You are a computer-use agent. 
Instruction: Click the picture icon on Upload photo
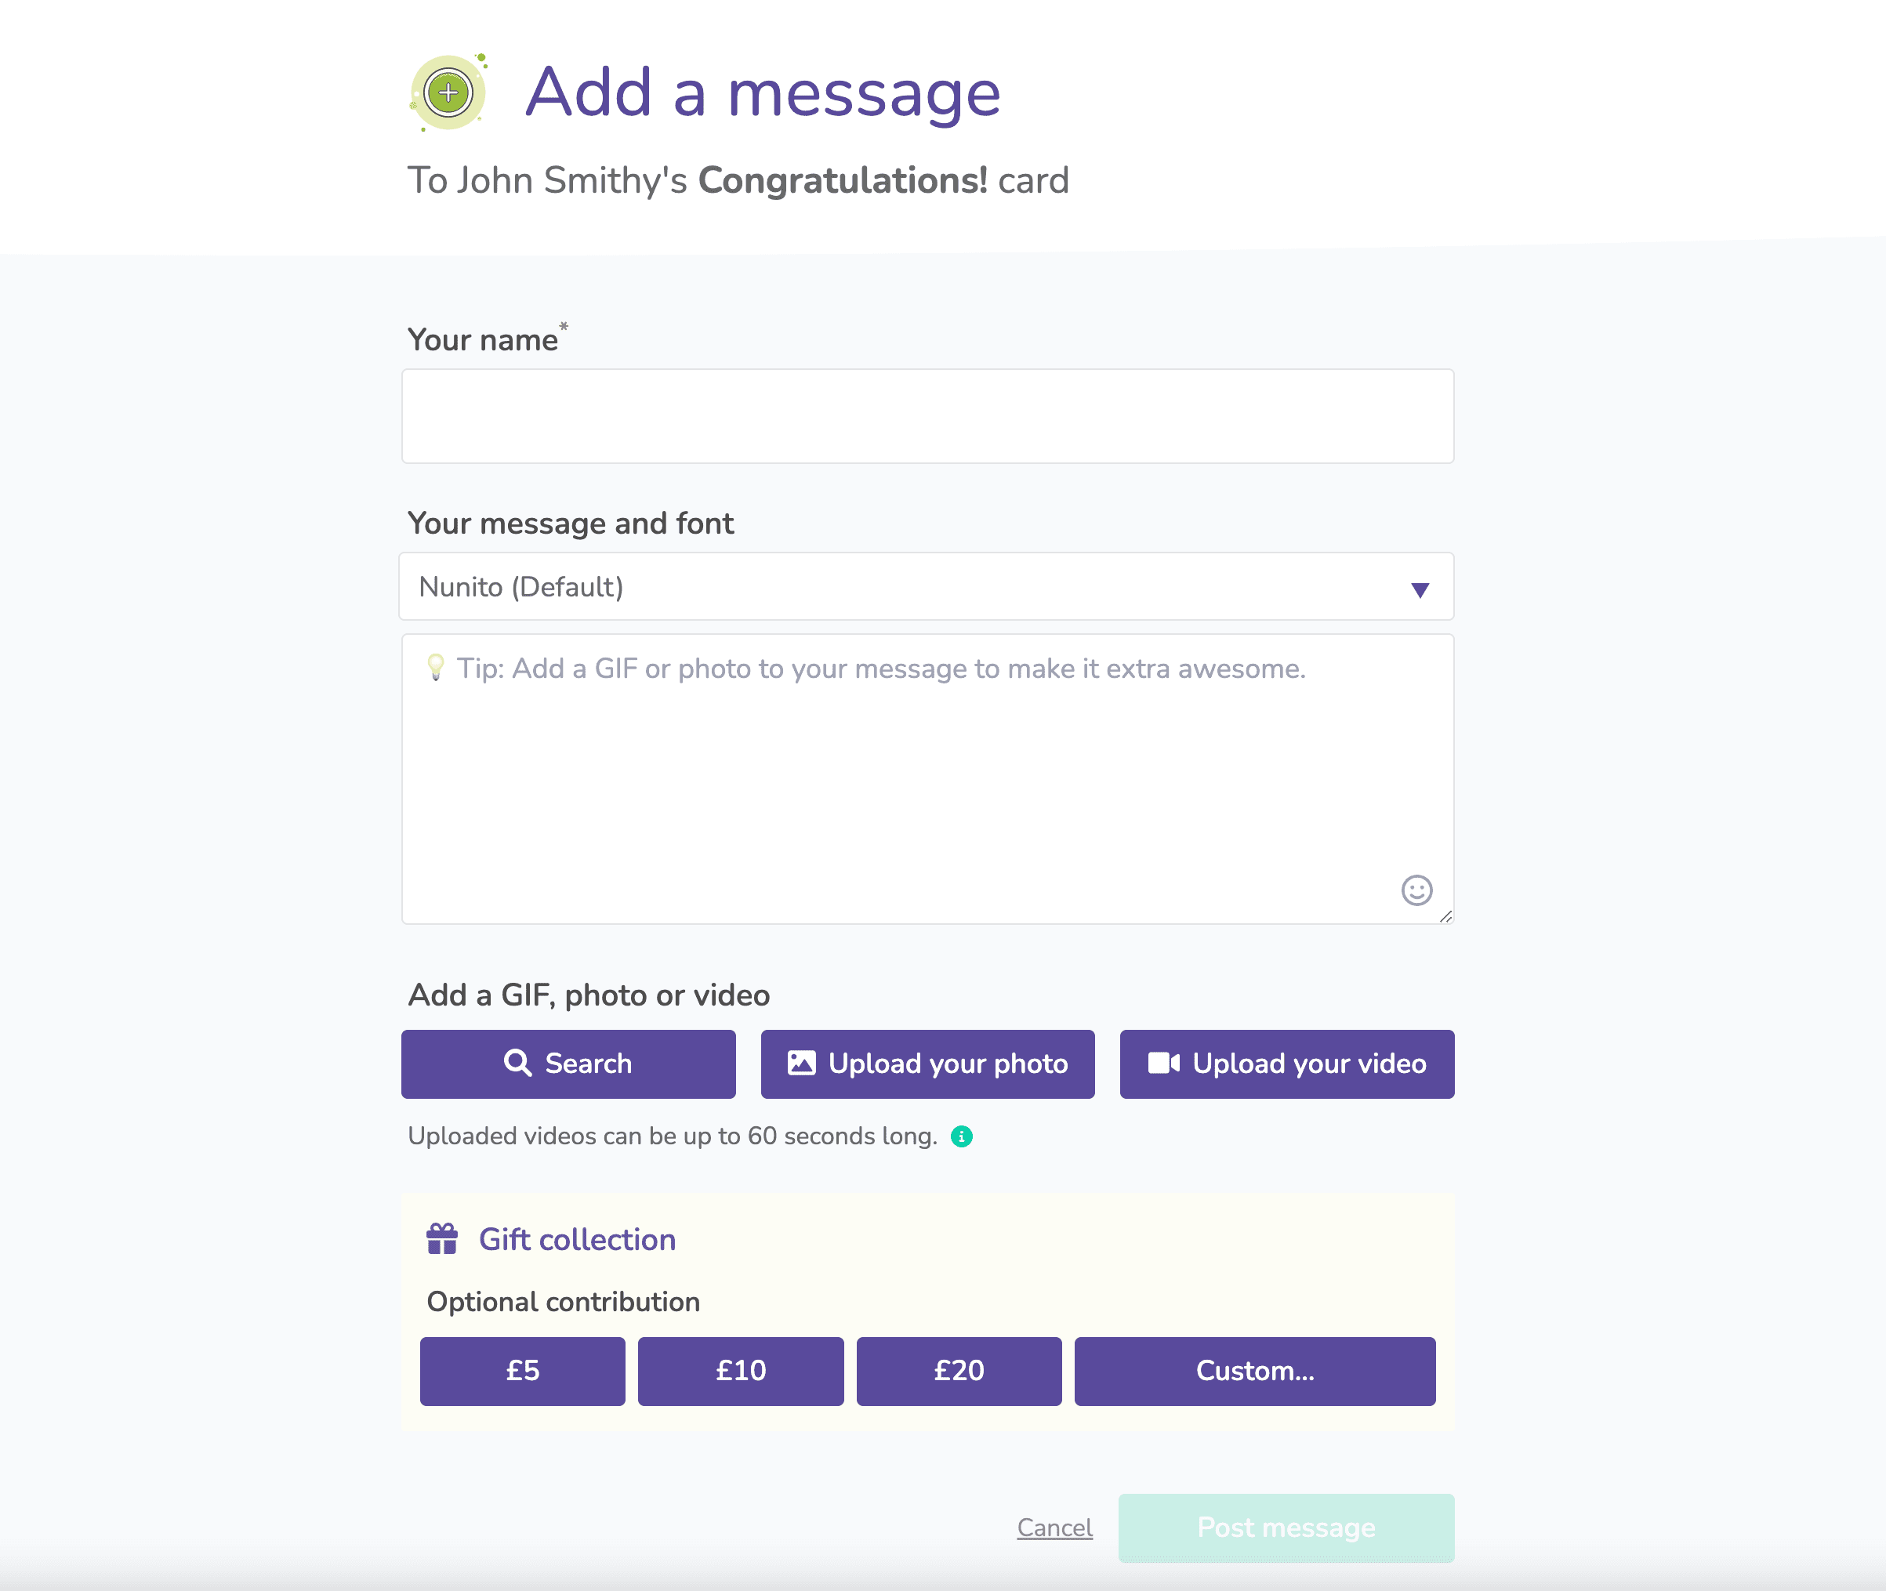[x=801, y=1063]
